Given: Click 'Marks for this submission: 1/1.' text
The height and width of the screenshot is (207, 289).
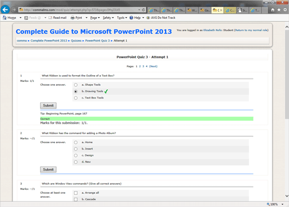Looking at the screenshot, I should coord(64,123).
